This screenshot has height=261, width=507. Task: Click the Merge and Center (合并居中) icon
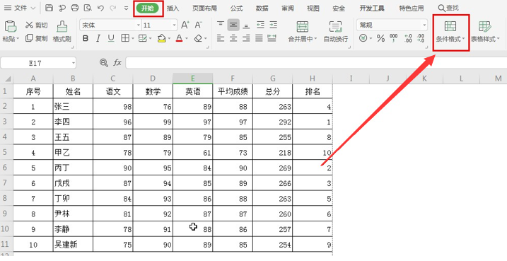pyautogui.click(x=303, y=26)
